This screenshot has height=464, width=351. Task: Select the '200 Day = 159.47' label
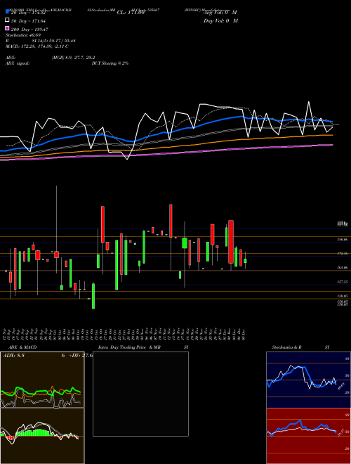pyautogui.click(x=29, y=30)
